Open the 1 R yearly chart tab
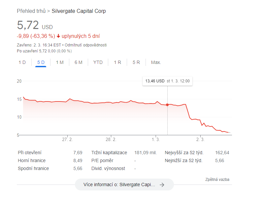This screenshot has height=200, width=265. click(117, 62)
